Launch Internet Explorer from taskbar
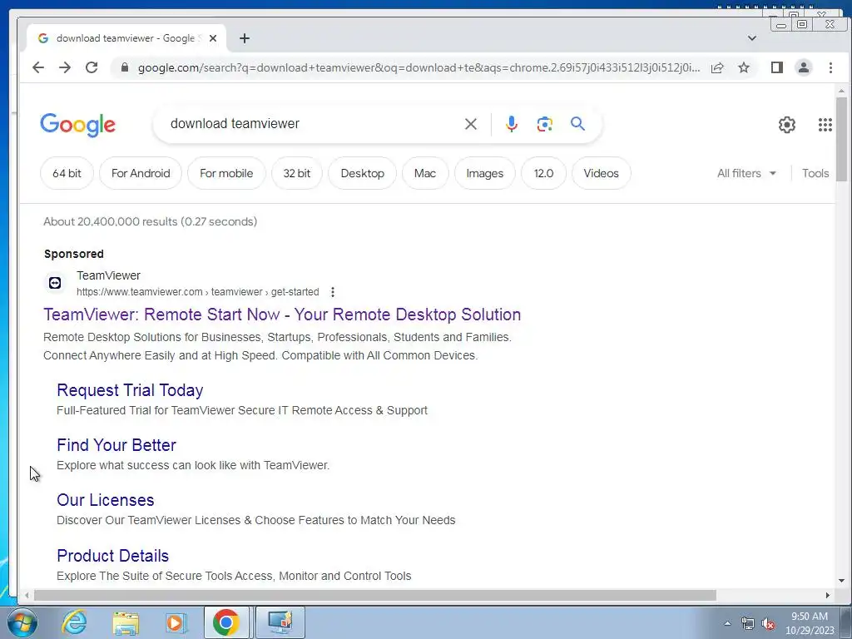This screenshot has height=639, width=852. coord(74,622)
